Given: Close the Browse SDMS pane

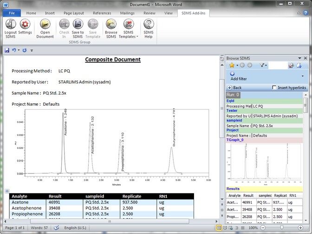Looking at the screenshot, I should click(x=305, y=58).
